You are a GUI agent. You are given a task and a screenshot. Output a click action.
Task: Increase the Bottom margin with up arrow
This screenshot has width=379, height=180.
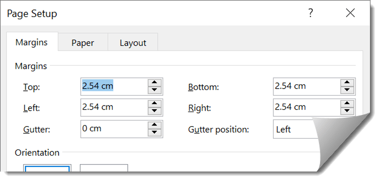tap(347, 83)
